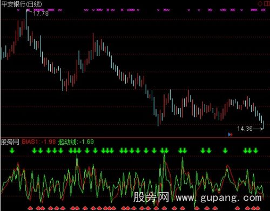Click the 股旁网 indicator name label
Screen dimensions: 270x211
tap(10, 142)
